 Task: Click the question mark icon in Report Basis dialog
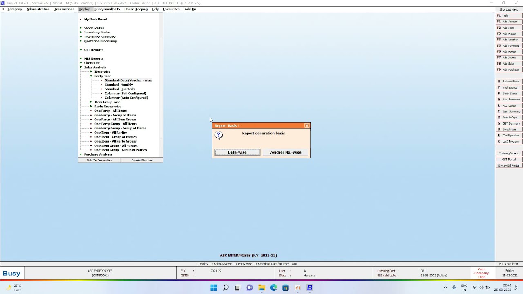pyautogui.click(x=219, y=136)
